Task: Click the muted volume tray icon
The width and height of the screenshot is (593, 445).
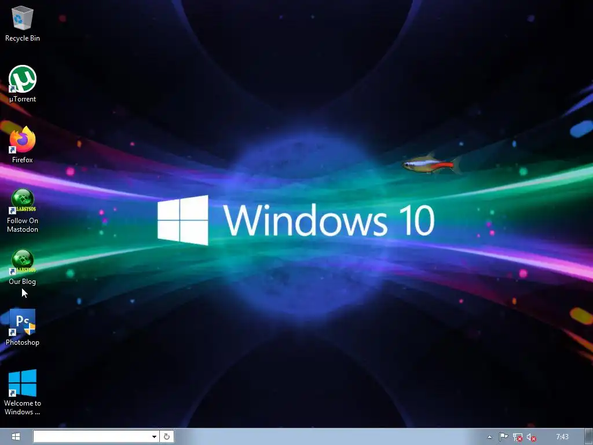Action: [x=532, y=437]
